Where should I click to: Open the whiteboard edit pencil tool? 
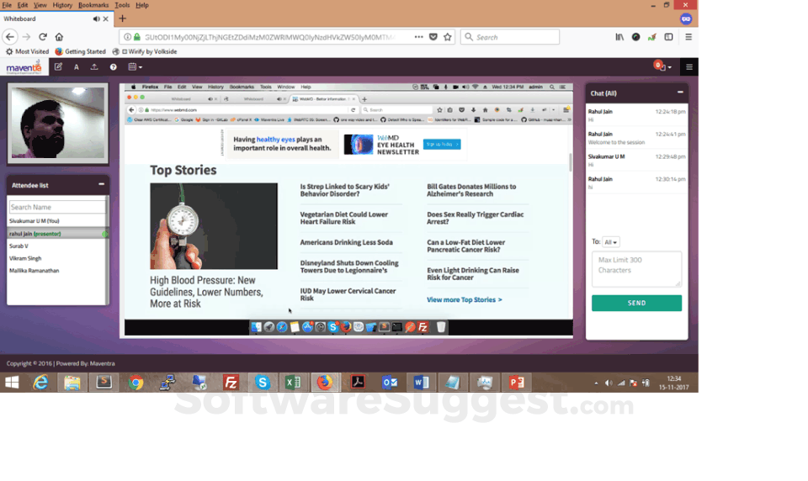58,66
